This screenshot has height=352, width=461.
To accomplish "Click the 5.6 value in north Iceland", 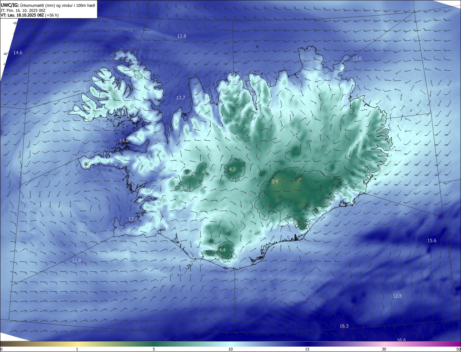I will click(x=248, y=116).
